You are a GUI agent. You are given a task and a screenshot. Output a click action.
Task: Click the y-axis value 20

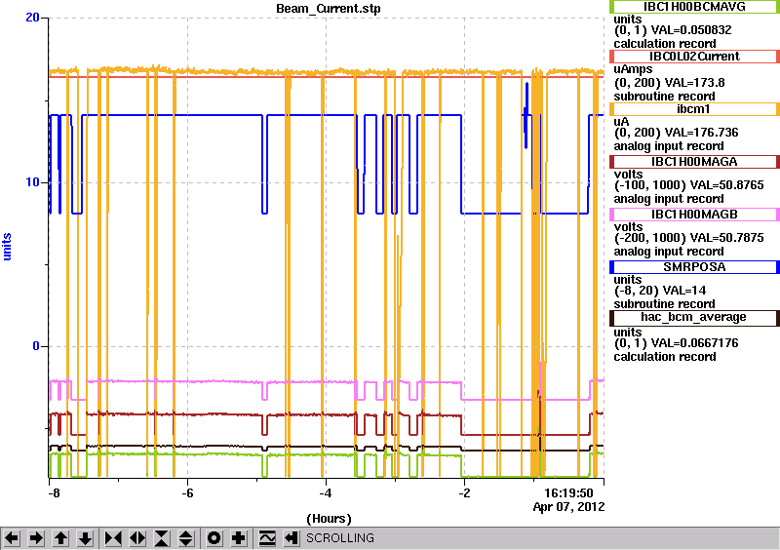(x=32, y=18)
